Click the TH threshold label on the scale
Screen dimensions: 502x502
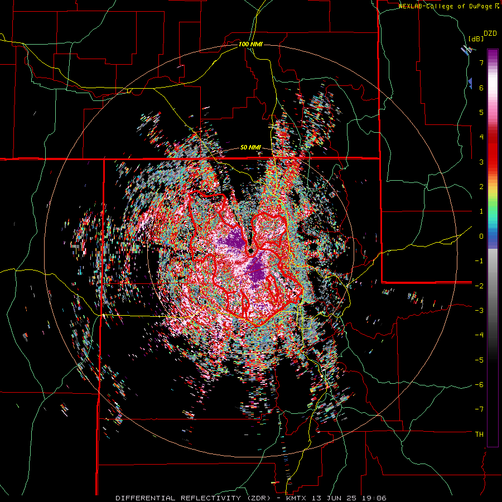pos(479,435)
